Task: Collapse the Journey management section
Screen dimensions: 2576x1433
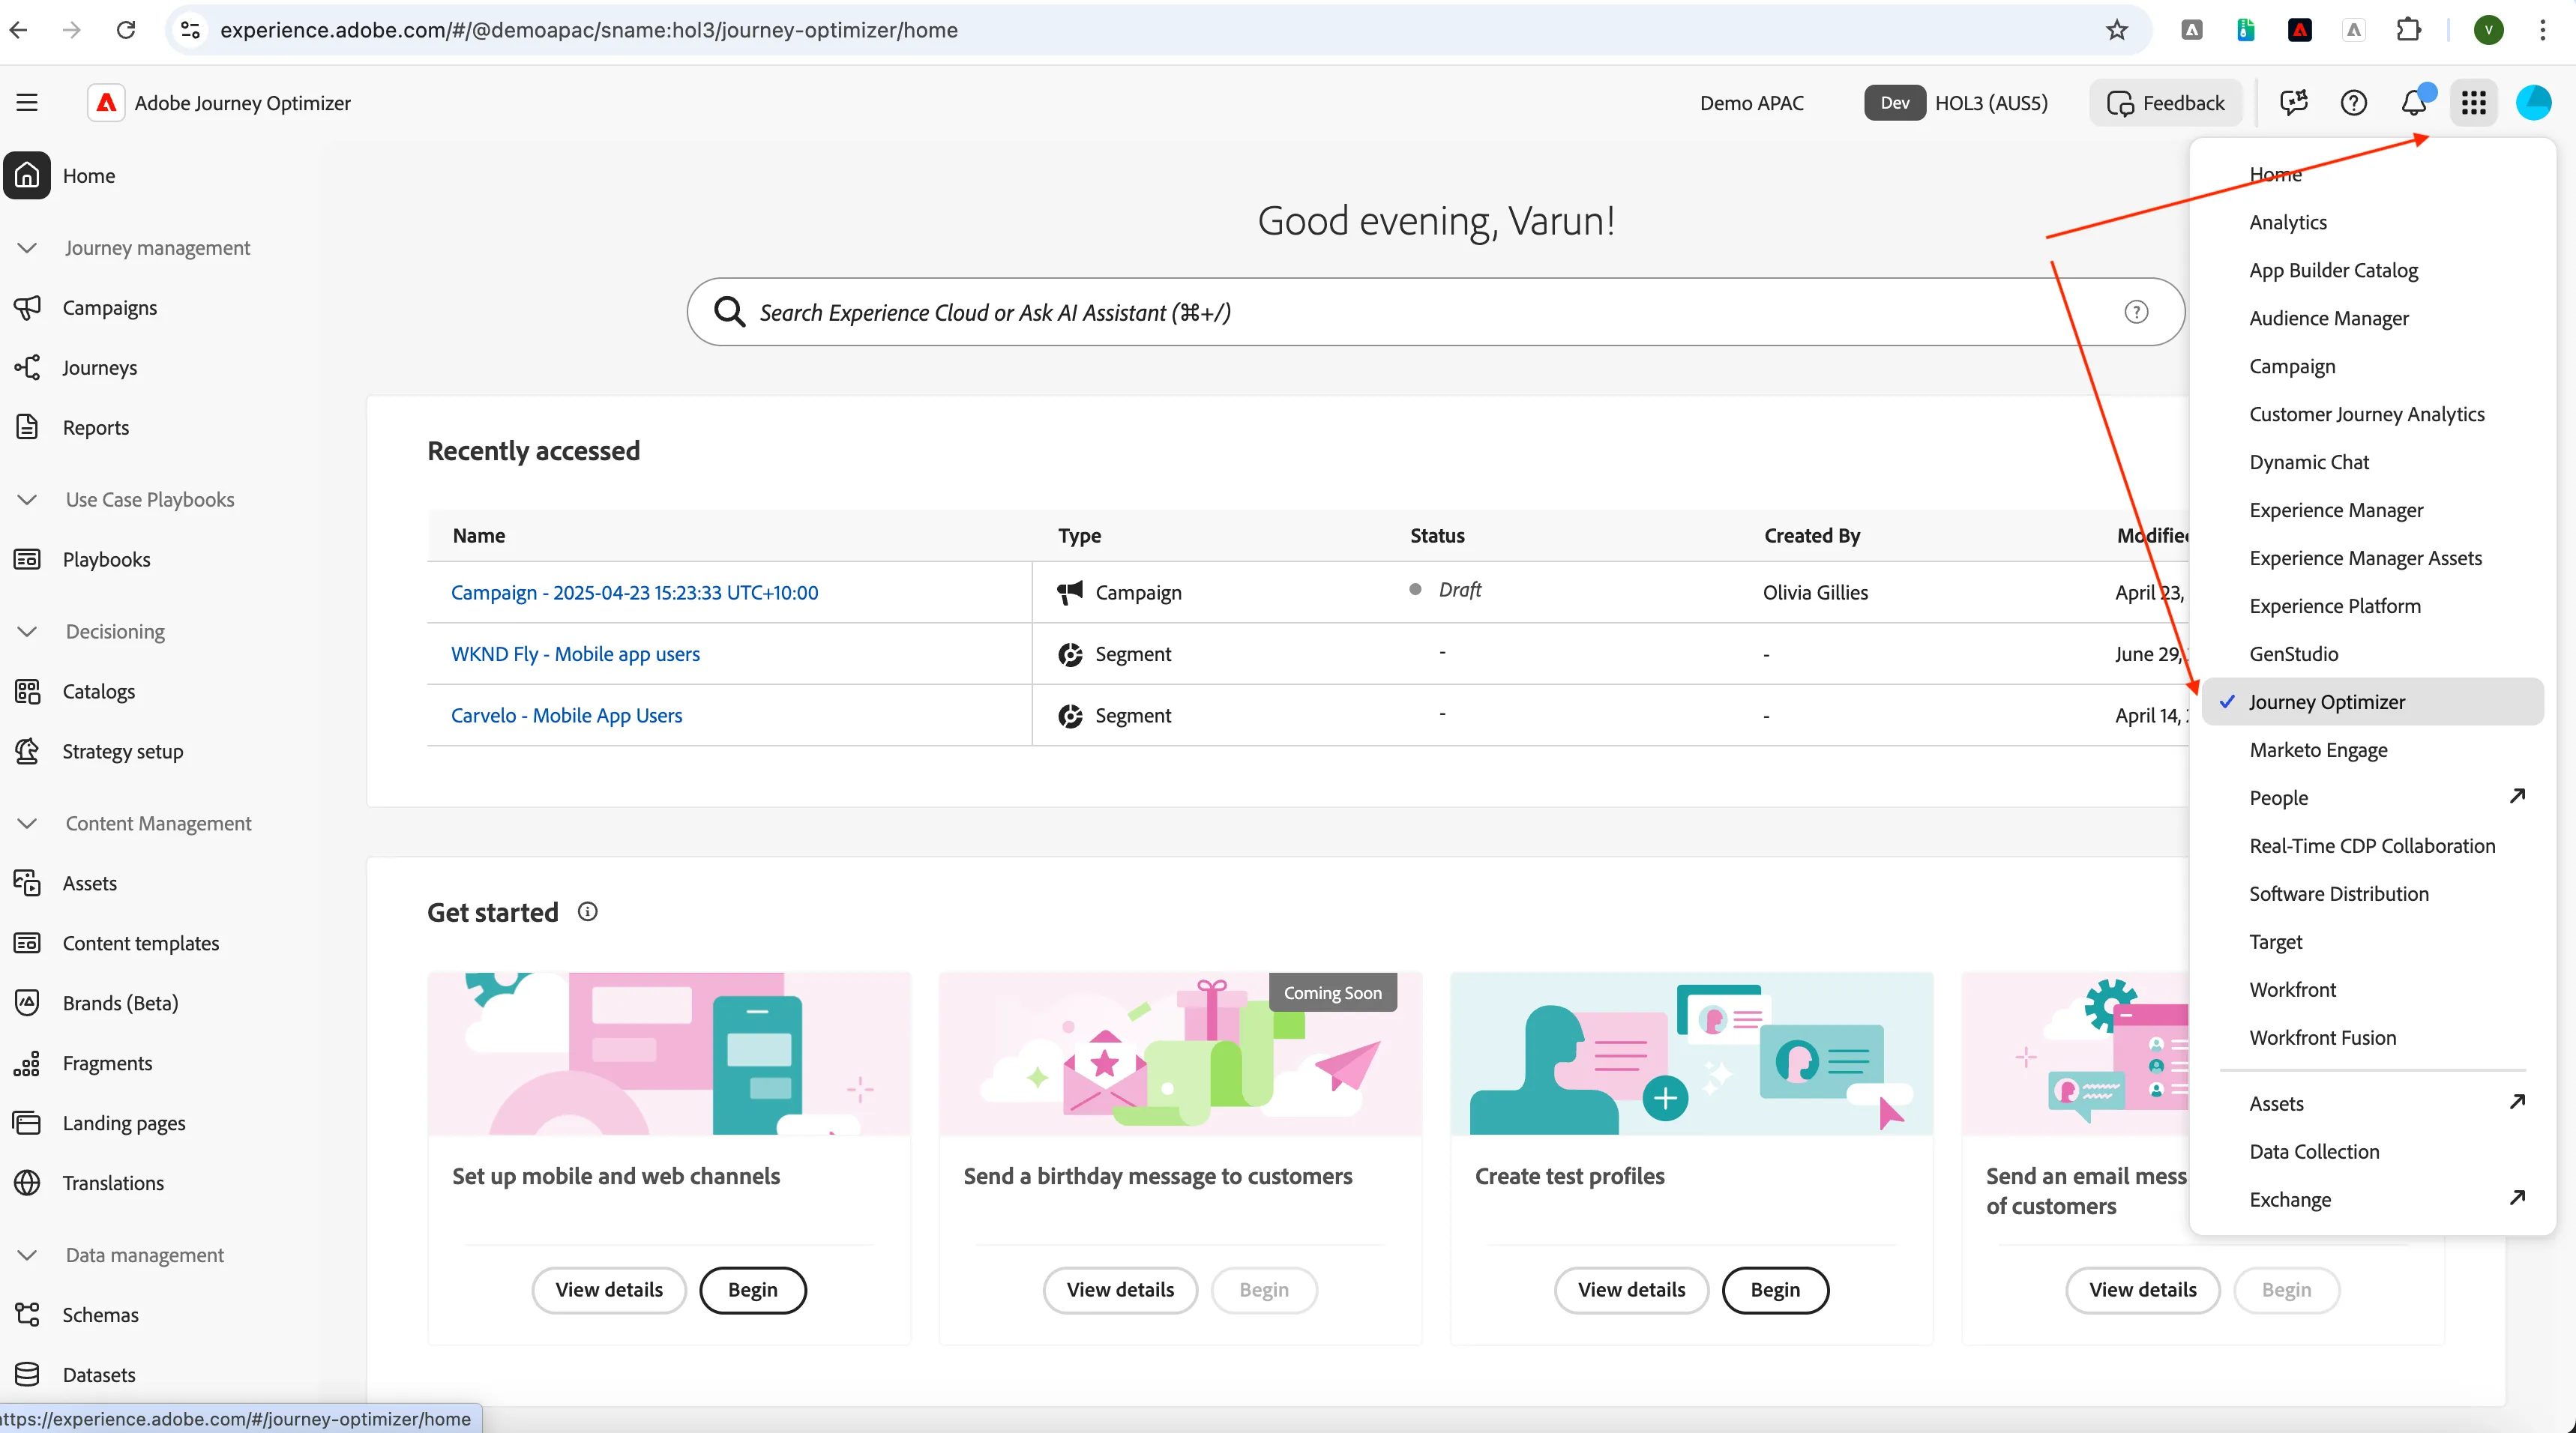Action: [x=27, y=248]
